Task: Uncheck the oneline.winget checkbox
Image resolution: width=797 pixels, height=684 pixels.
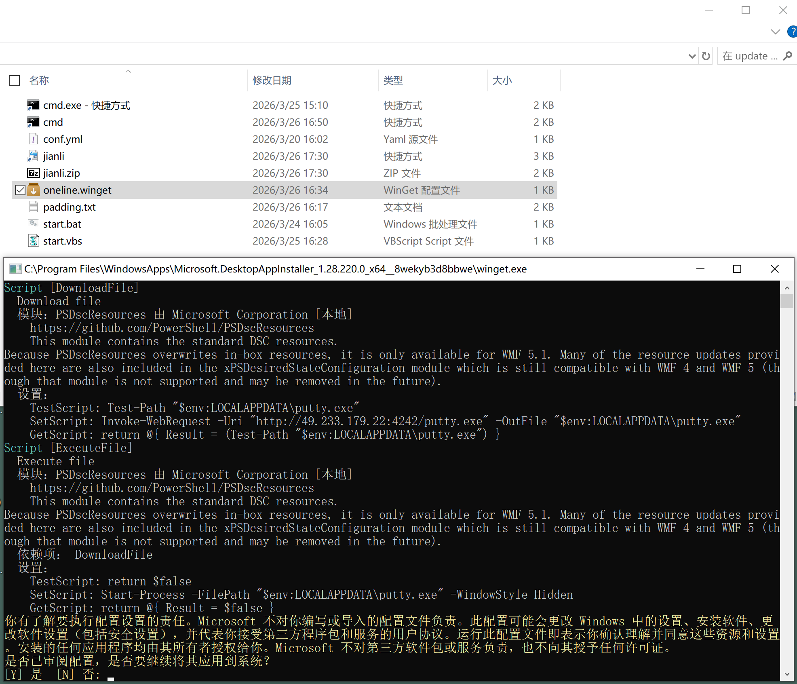Action: pyautogui.click(x=20, y=190)
